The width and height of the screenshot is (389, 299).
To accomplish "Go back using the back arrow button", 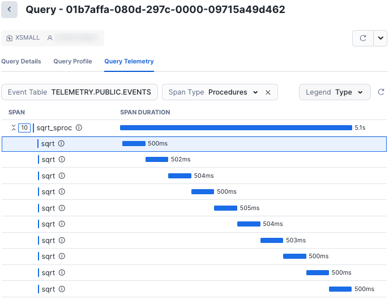I will pyautogui.click(x=9, y=10).
